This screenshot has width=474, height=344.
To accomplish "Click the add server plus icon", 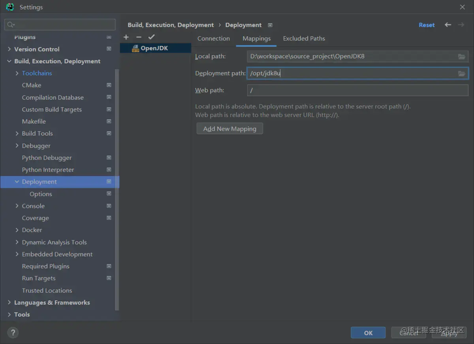I will pos(126,37).
